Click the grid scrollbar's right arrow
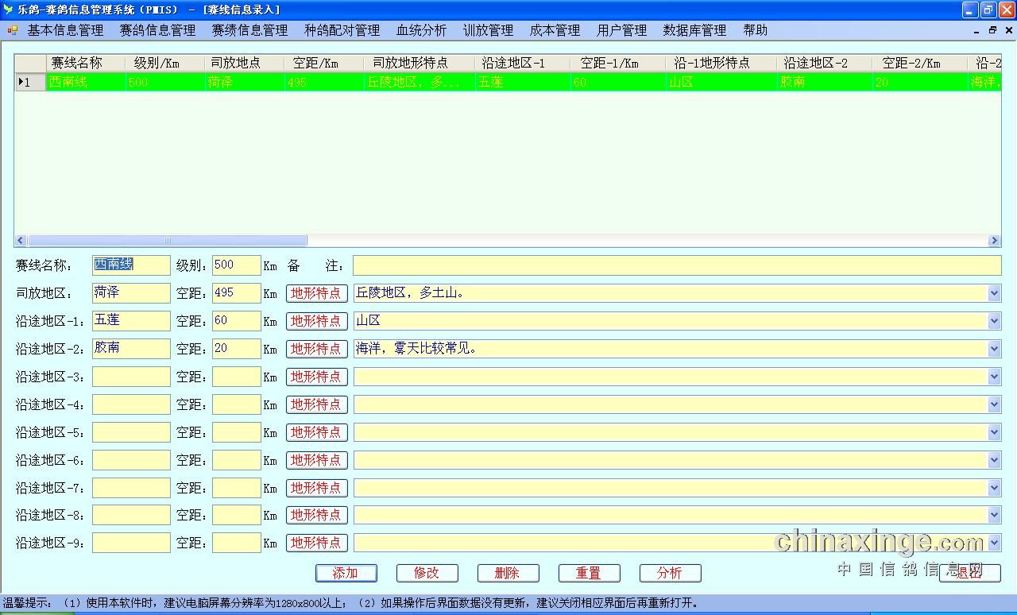This screenshot has height=615, width=1017. tap(994, 240)
